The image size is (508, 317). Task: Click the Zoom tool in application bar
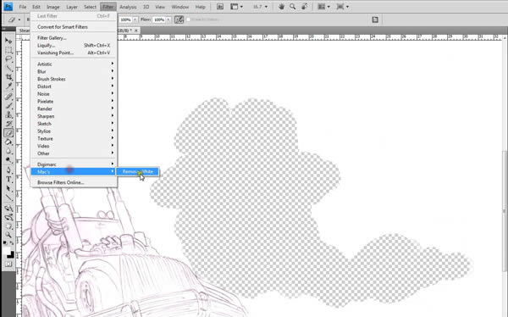click(293, 7)
